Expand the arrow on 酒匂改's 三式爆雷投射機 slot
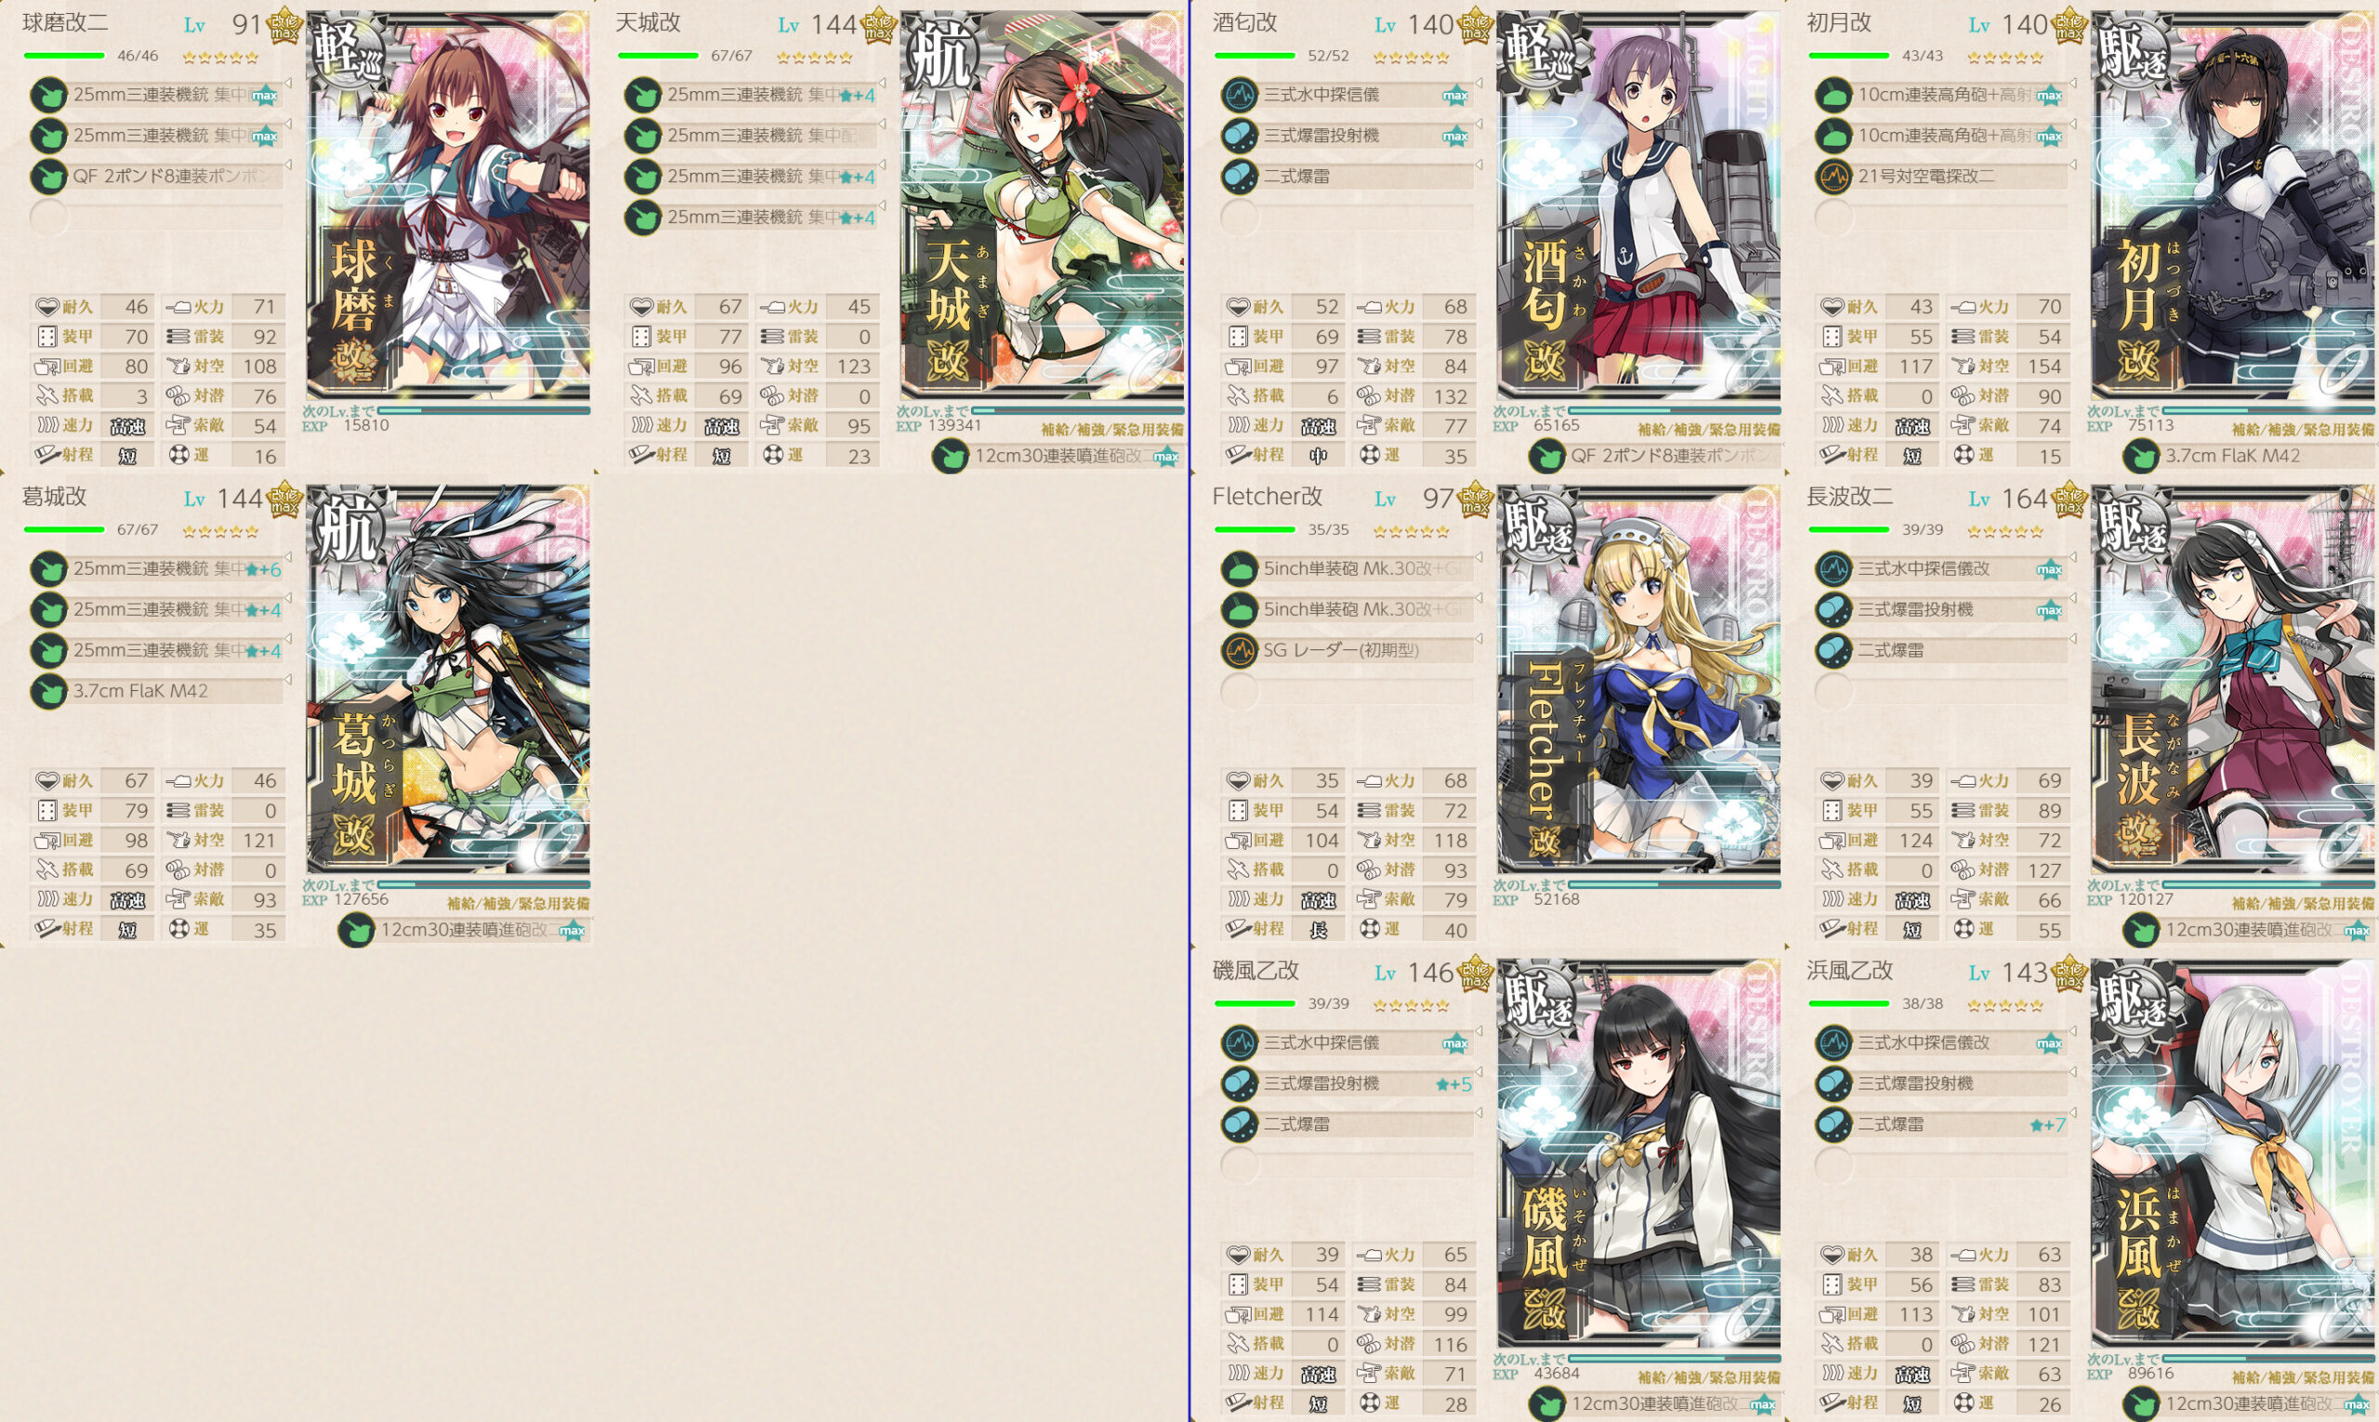Image resolution: width=2379 pixels, height=1422 pixels. click(x=1479, y=124)
